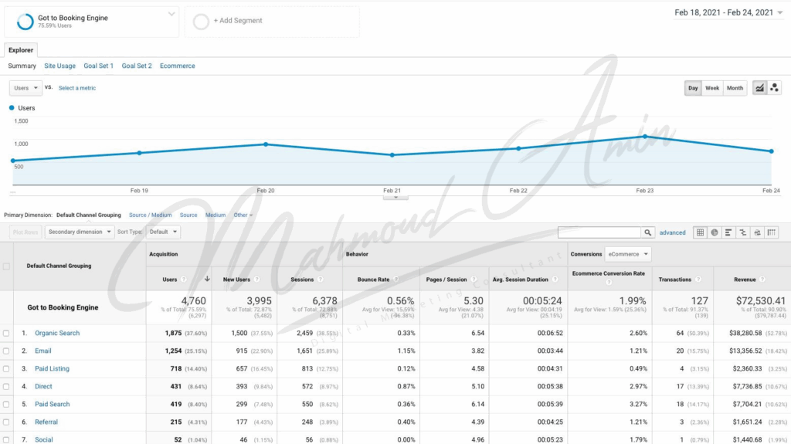
Task: Switch to the Ecommerce tab
Action: (x=177, y=66)
